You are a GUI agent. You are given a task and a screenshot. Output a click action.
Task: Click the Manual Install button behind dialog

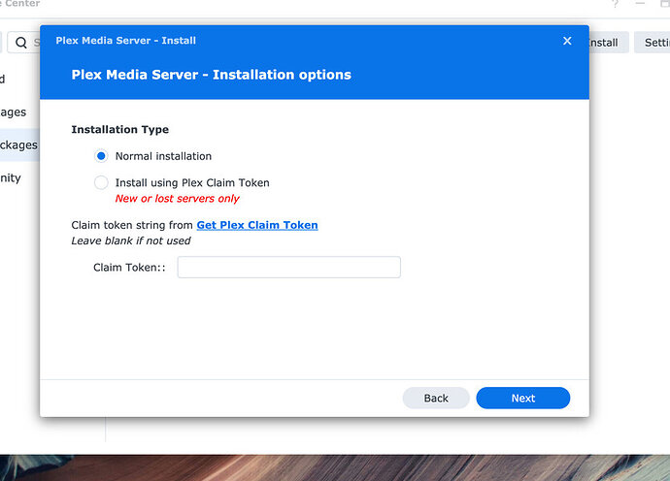609,43
